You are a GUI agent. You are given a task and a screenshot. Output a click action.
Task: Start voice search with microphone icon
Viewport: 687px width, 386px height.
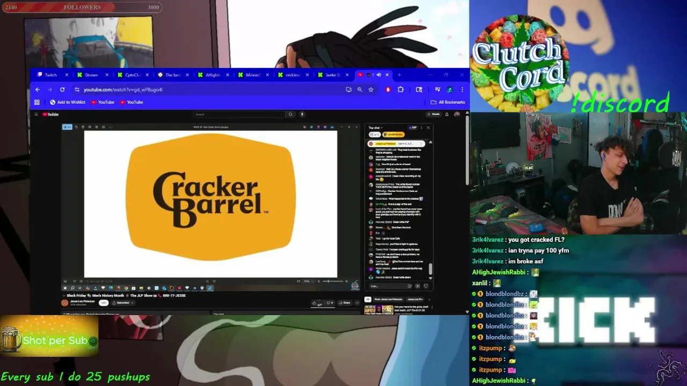(x=302, y=114)
